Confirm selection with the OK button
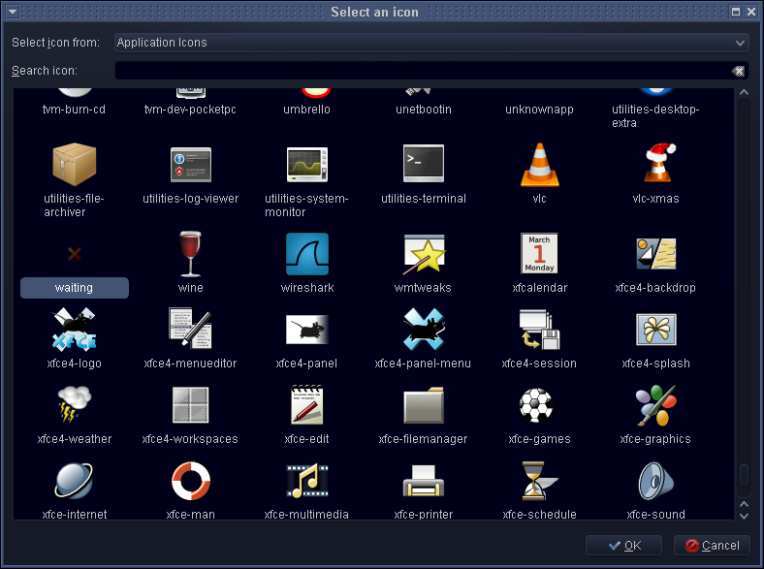 (623, 546)
